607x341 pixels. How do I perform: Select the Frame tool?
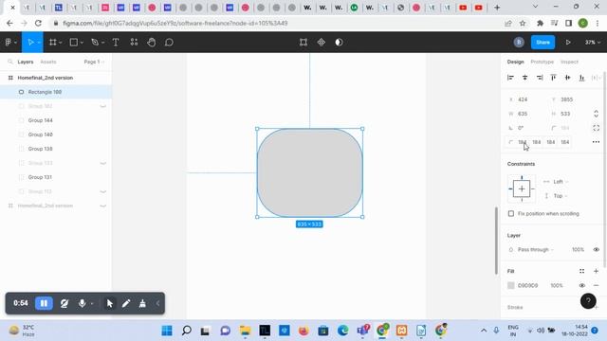click(53, 42)
